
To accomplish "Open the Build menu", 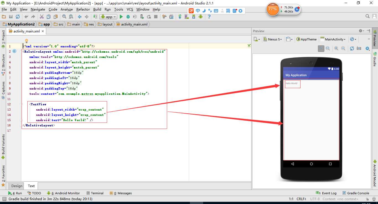I will (97, 9).
